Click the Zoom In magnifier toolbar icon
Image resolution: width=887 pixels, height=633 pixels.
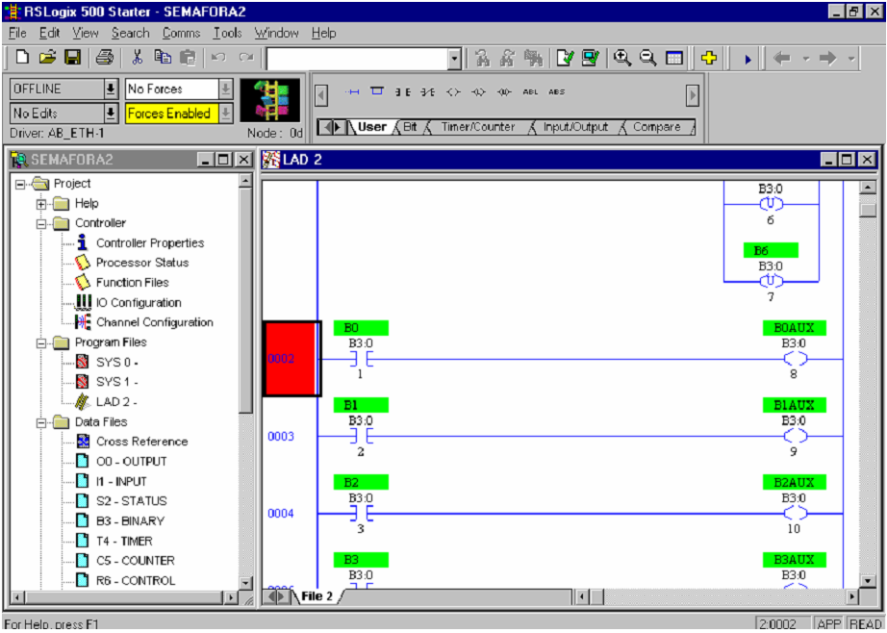(x=621, y=58)
